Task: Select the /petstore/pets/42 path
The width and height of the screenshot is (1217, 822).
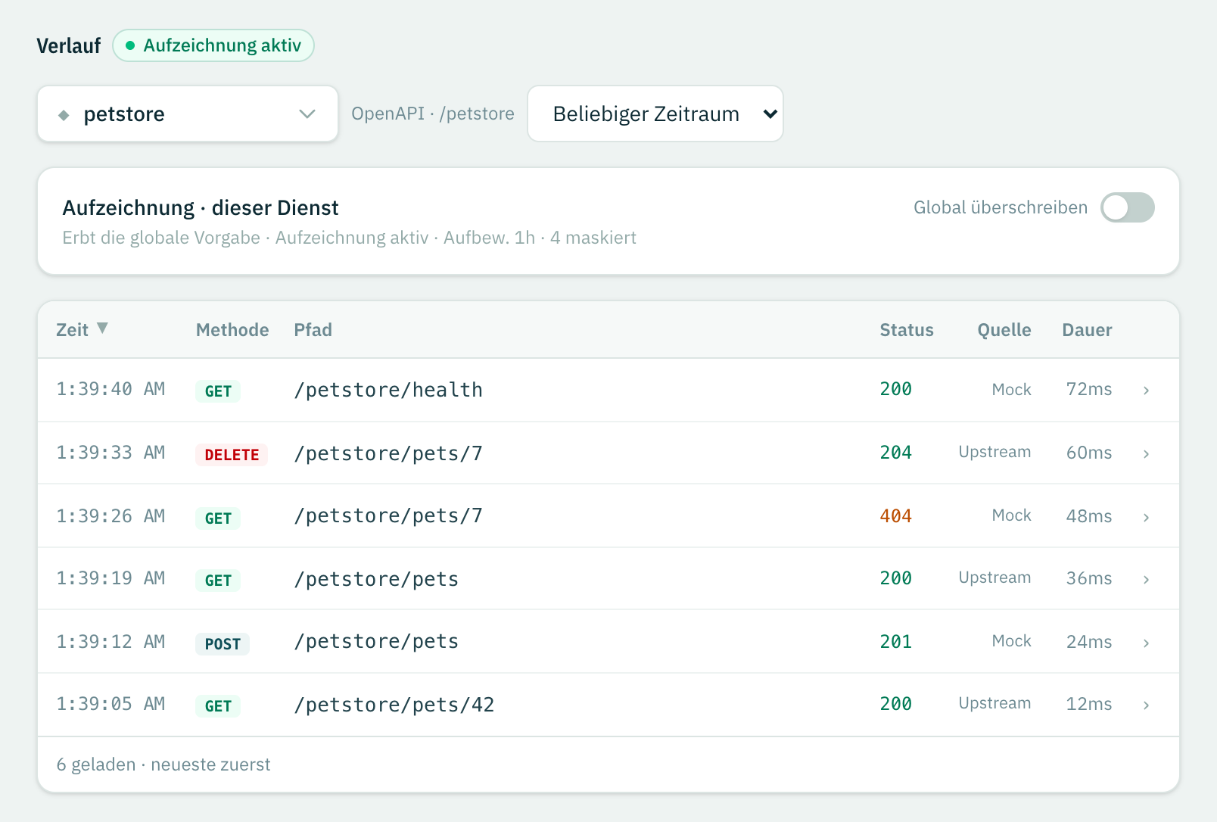Action: click(x=394, y=705)
